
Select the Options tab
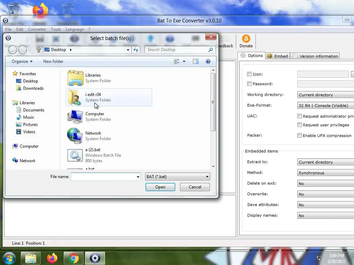click(x=252, y=56)
